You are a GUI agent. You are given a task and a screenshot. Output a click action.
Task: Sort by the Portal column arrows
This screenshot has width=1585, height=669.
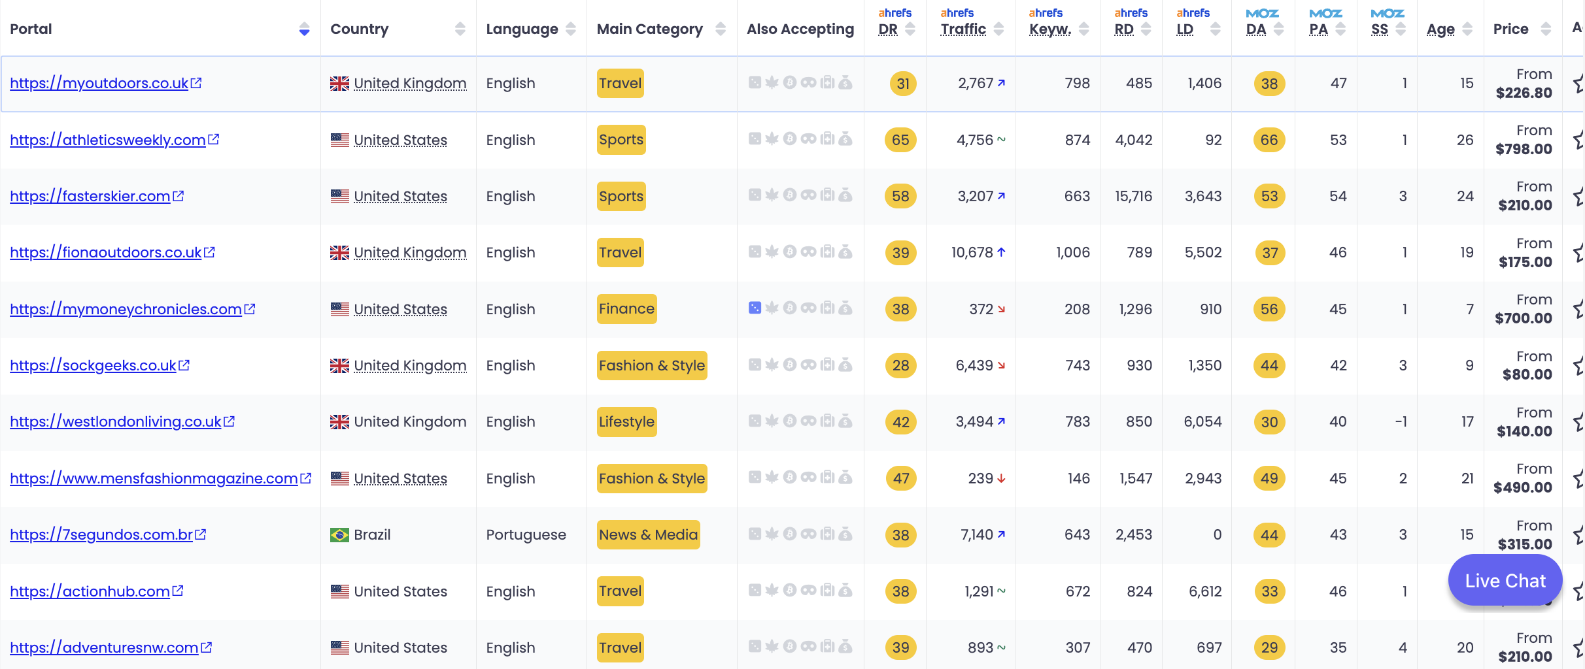[x=304, y=29]
